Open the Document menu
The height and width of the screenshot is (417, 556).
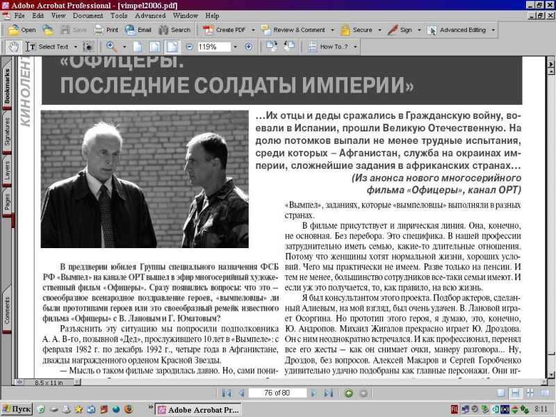click(x=88, y=15)
